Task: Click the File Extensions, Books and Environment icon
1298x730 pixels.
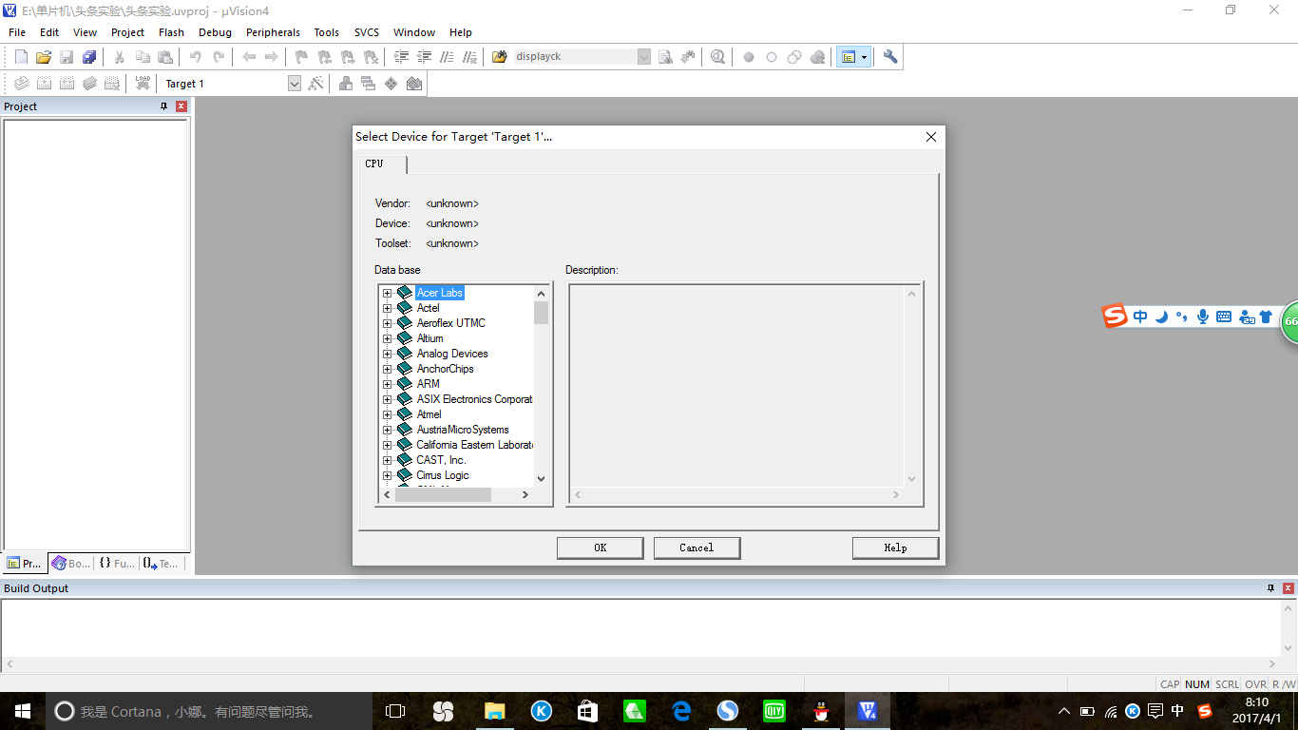Action: click(346, 84)
